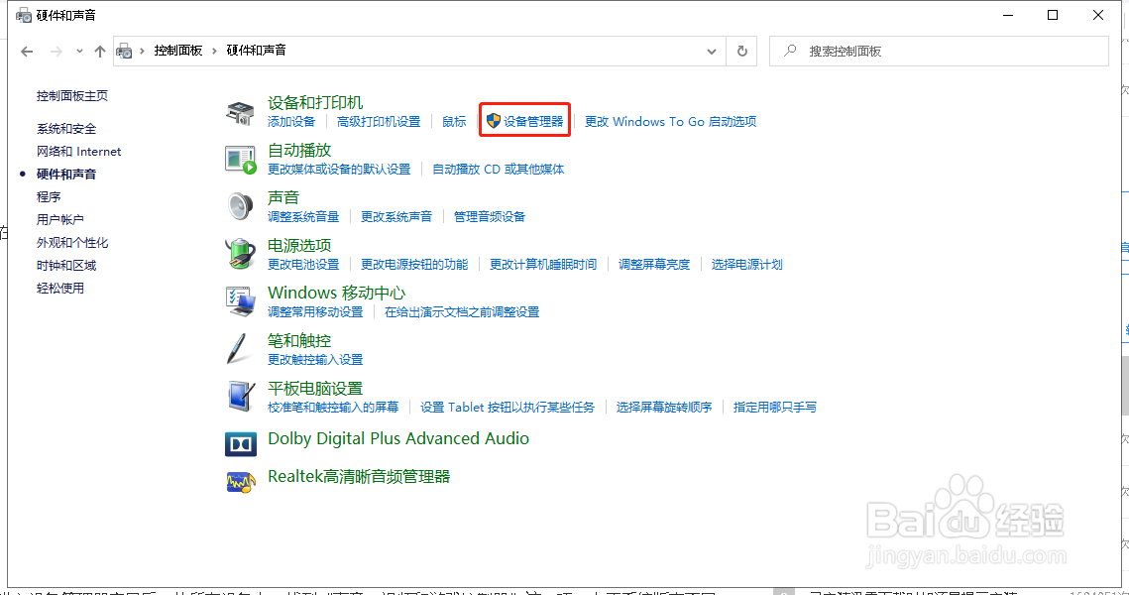Click 选择电源计划 link

746,265
